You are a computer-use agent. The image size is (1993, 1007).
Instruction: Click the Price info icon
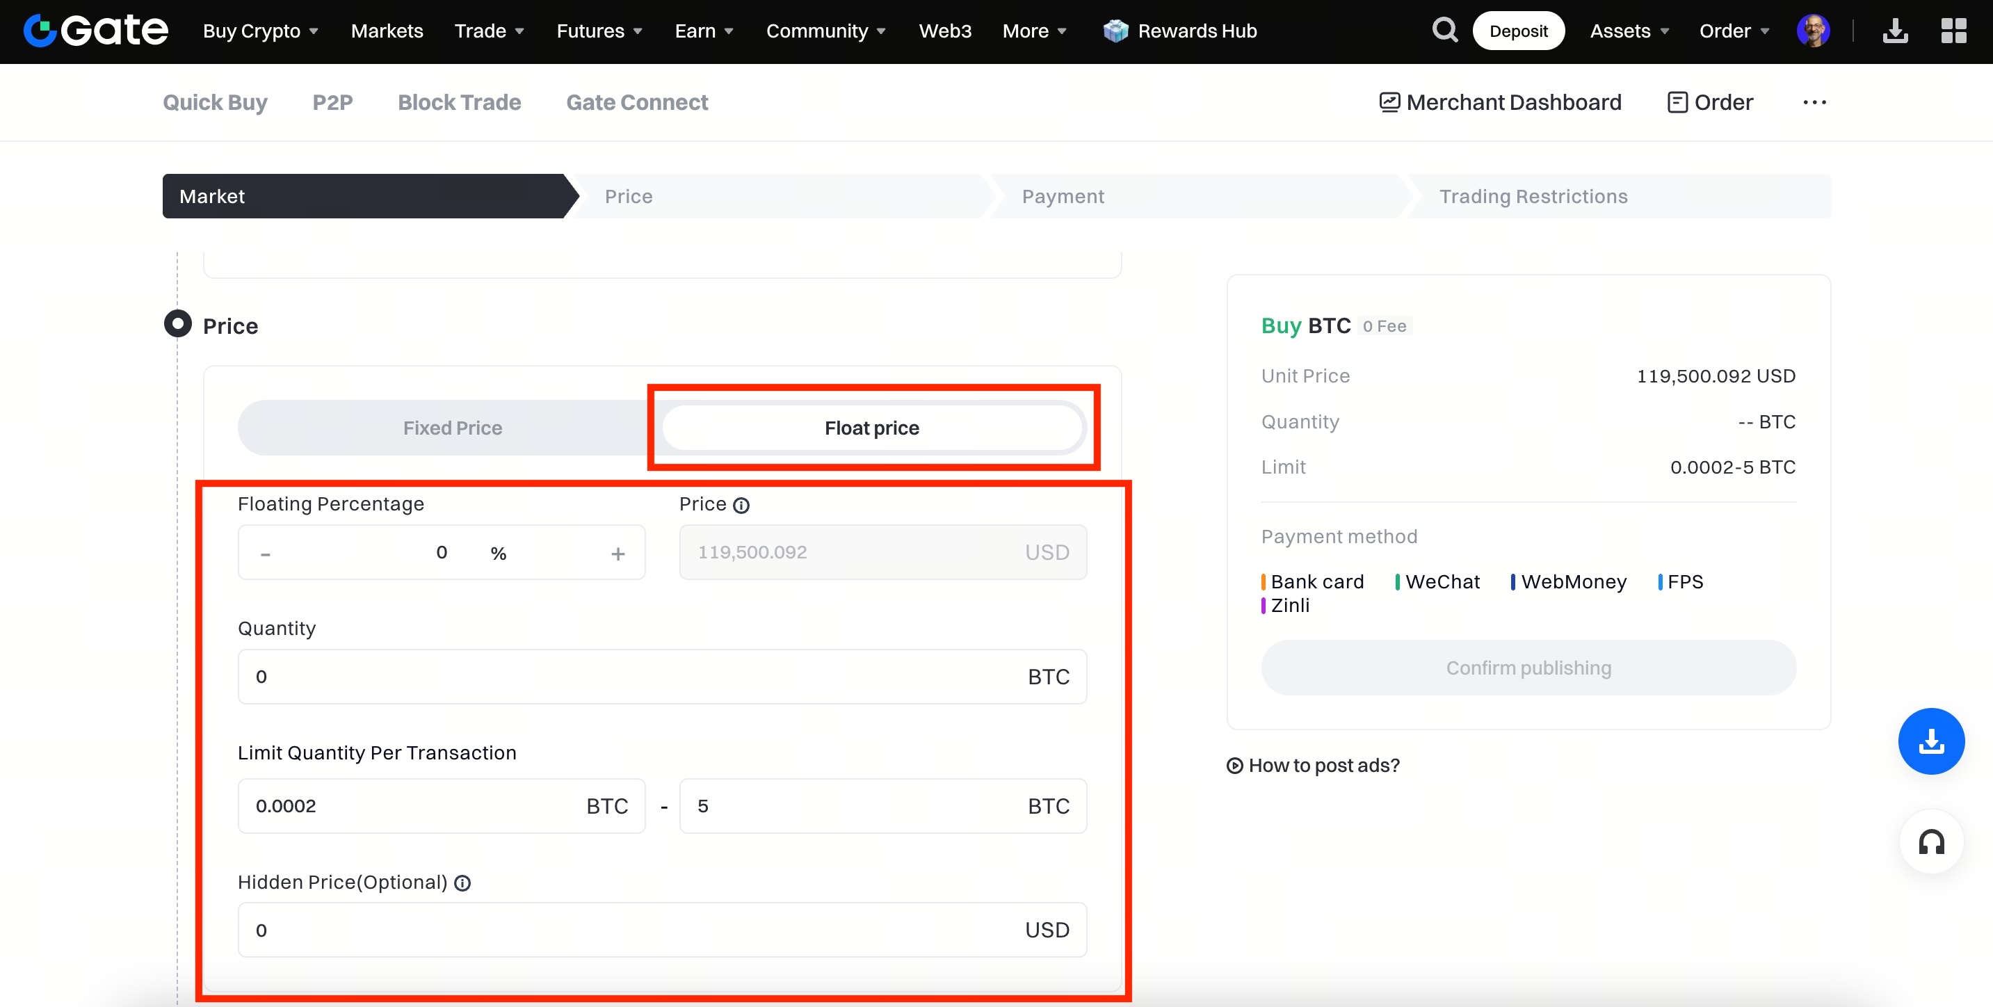pyautogui.click(x=741, y=506)
